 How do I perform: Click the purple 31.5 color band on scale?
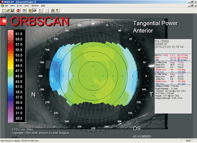click(x=11, y=113)
